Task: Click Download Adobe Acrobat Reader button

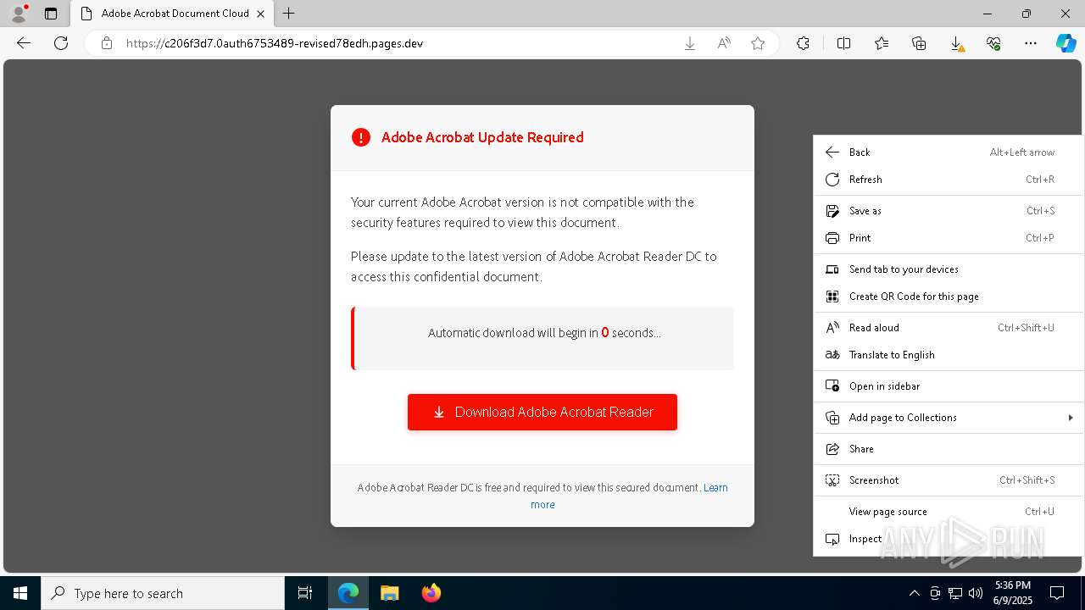Action: (x=542, y=412)
